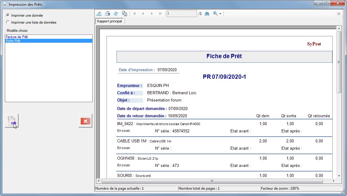
Task: Select Imprimer une liste de données option
Action: tap(8, 22)
